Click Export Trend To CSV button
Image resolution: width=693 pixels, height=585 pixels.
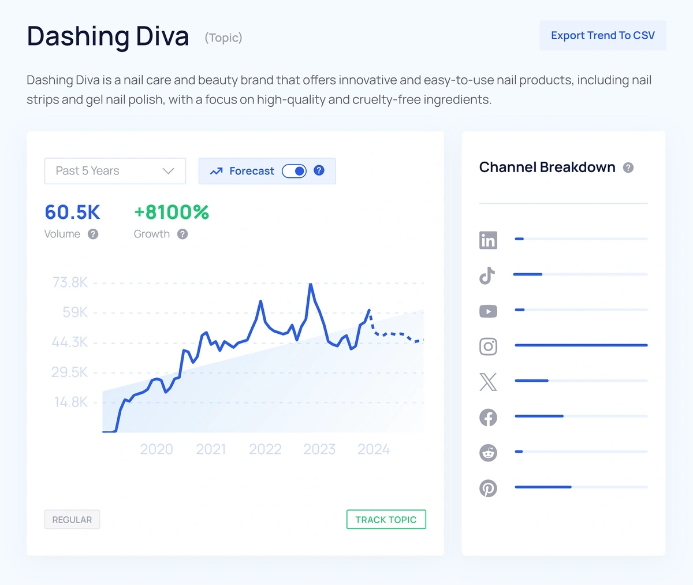click(603, 35)
